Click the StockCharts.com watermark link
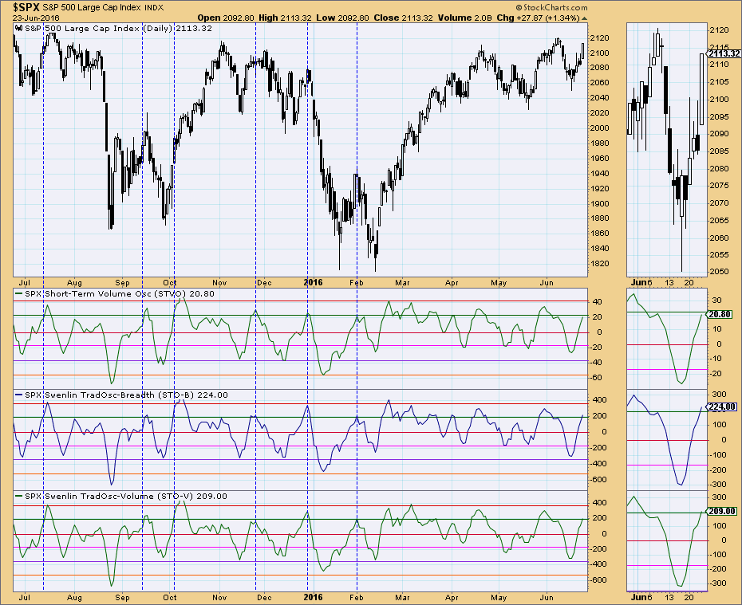Screen dimensions: 742x605 pos(551,7)
